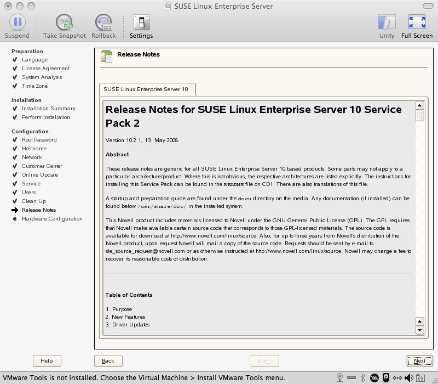Viewport: 438px width, 384px height.
Task: Click the webcam icon in status bar
Action: click(339, 378)
